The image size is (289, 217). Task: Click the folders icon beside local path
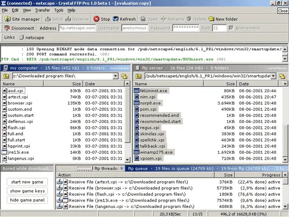(x=125, y=76)
